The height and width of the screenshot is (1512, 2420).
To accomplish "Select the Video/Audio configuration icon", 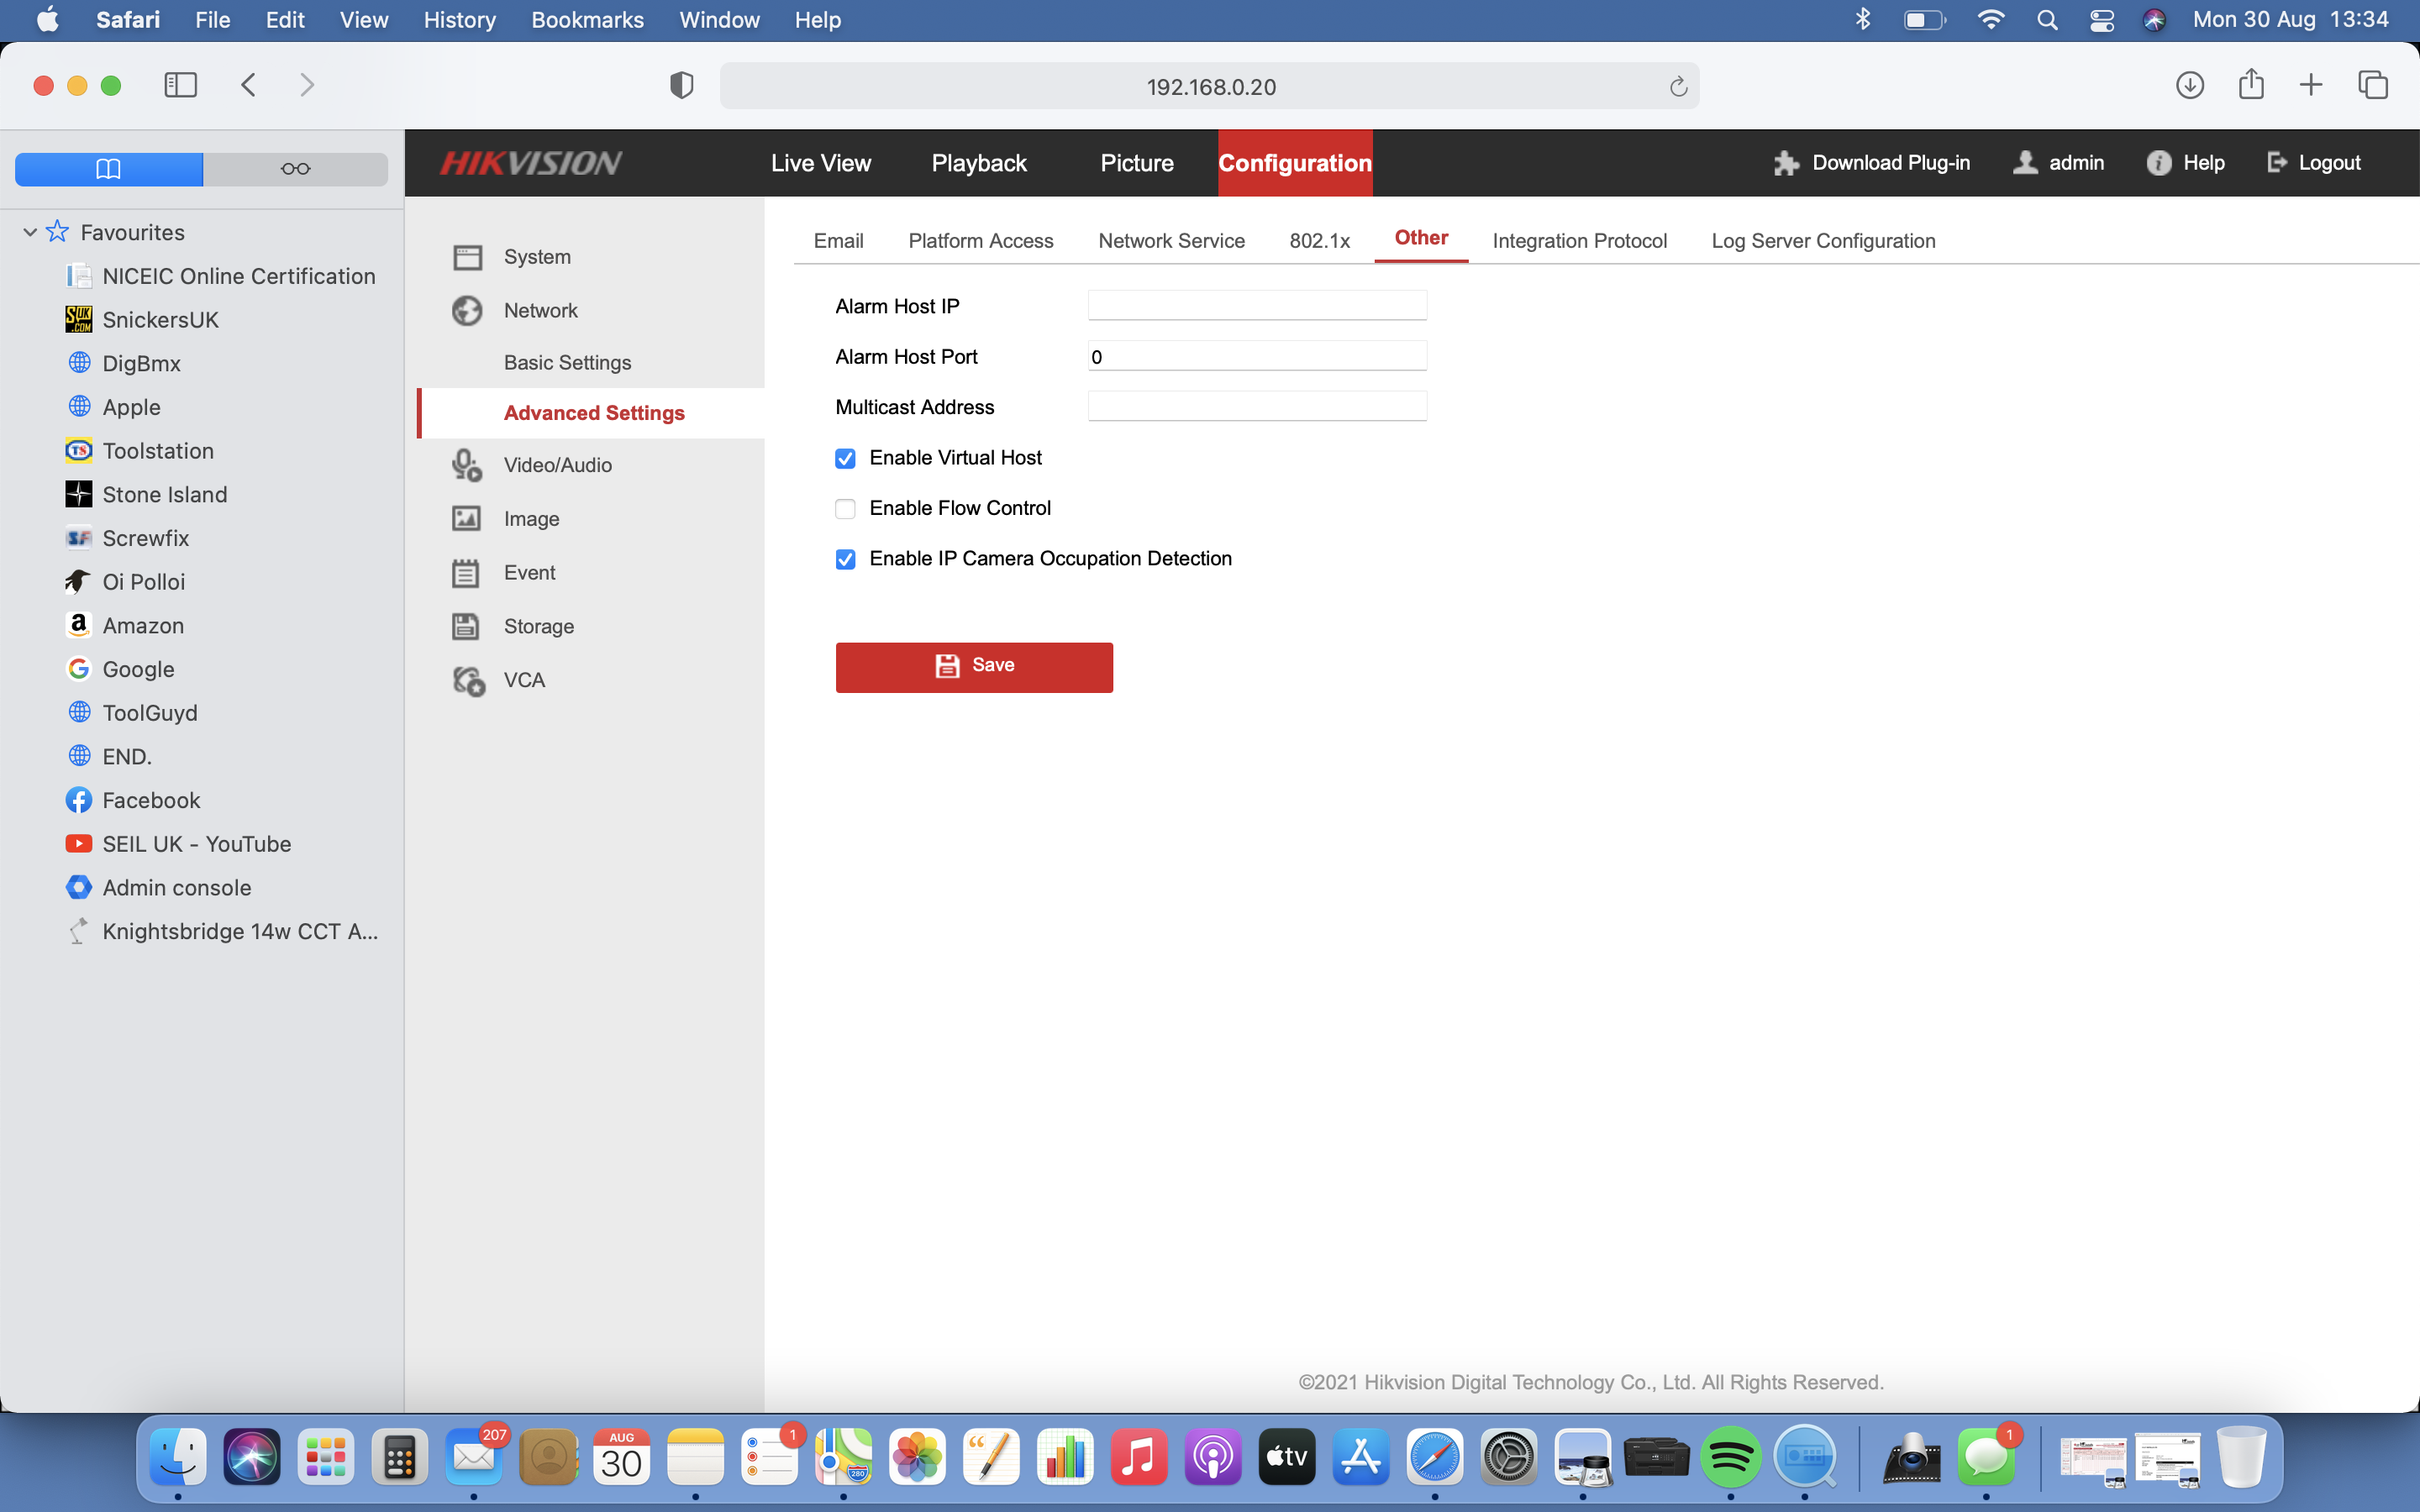I will (466, 464).
